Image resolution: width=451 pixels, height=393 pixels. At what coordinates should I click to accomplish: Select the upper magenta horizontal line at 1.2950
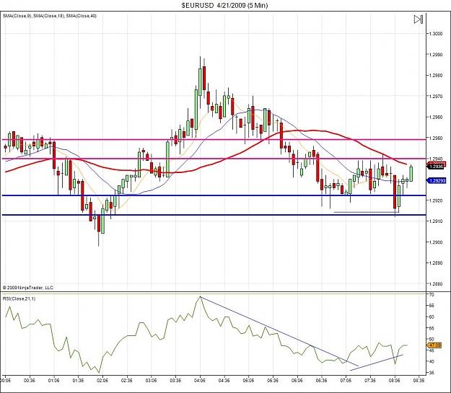pyautogui.click(x=214, y=140)
